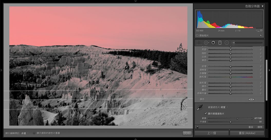Click the f / 10 aperture text

(x=238, y=31)
